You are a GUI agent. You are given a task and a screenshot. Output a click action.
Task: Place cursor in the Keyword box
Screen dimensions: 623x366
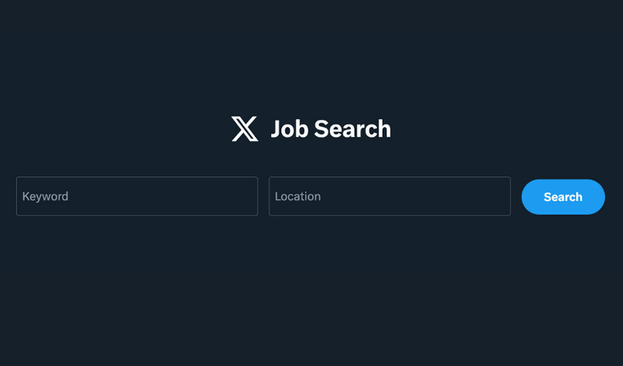click(x=137, y=196)
